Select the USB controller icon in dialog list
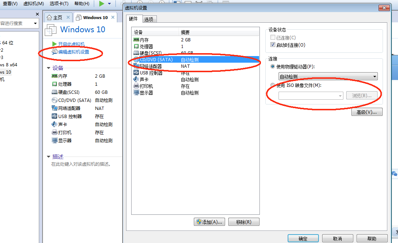Image resolution: width=398 pixels, height=243 pixels. [136, 73]
